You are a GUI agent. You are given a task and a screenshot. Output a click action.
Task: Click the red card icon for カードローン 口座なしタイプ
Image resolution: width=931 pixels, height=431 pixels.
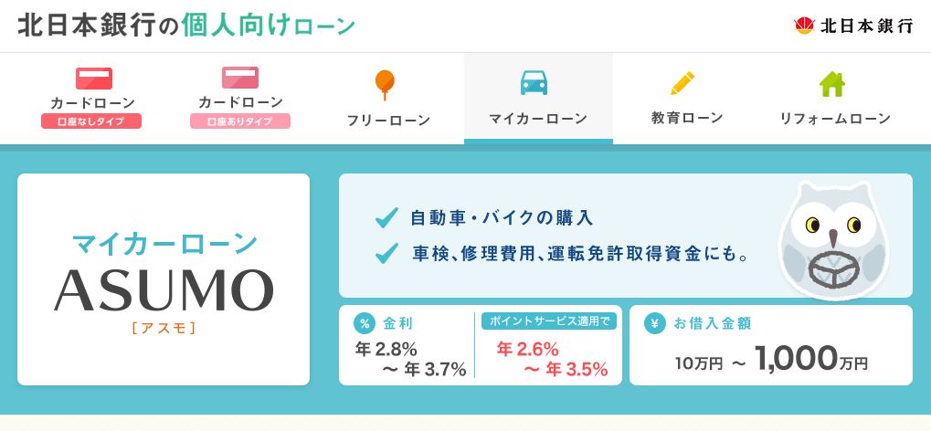pos(94,79)
